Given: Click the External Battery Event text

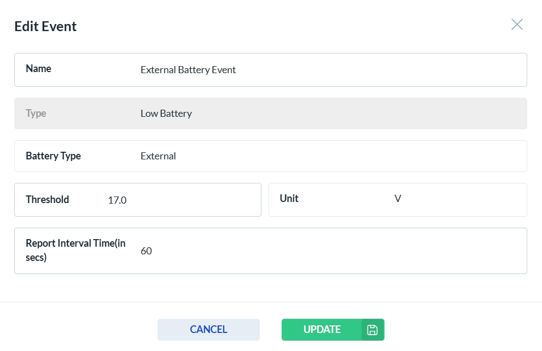Looking at the screenshot, I should click(188, 70).
